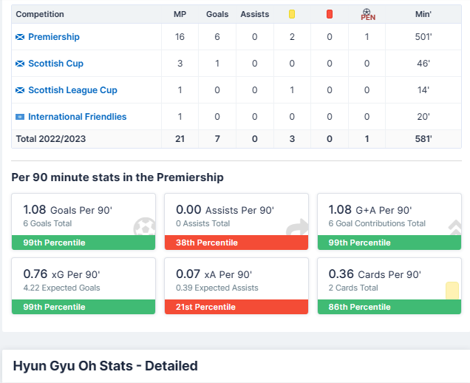
Task: Click the yellow card icon in Cards card
Action: pyautogui.click(x=452, y=291)
